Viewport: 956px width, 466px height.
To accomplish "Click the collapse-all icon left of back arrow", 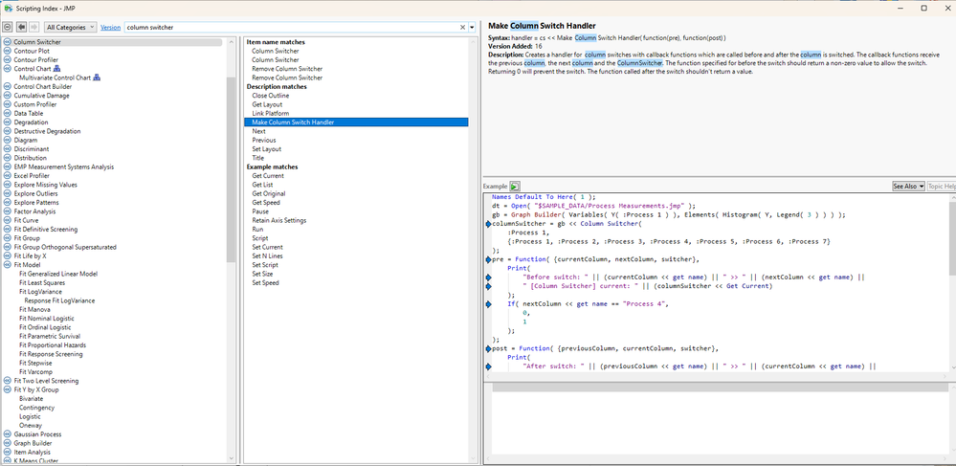I will (x=9, y=28).
